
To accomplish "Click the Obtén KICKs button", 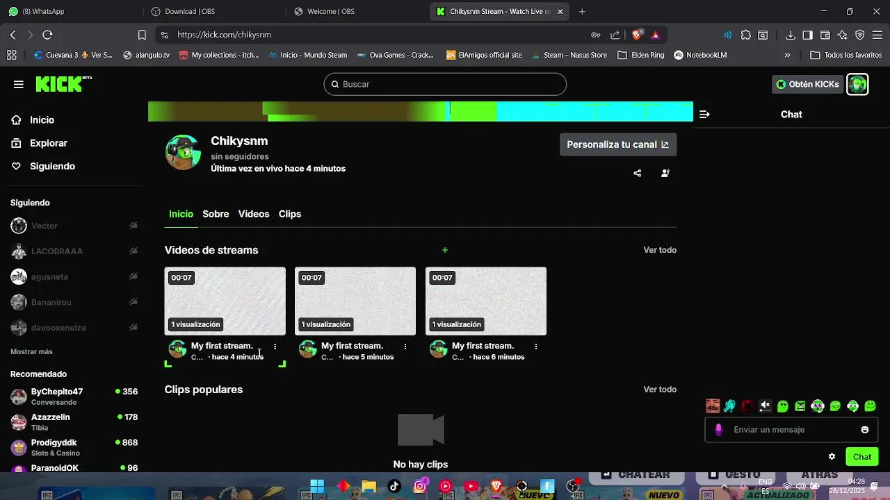I will point(807,84).
